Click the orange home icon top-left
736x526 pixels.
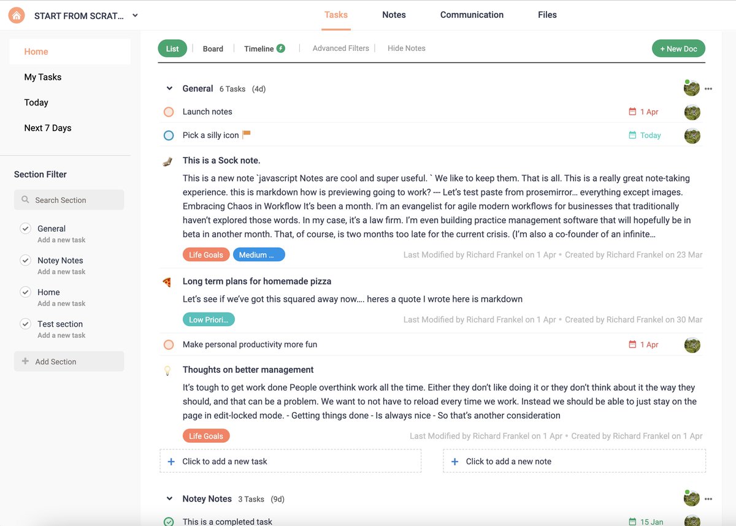(x=17, y=14)
